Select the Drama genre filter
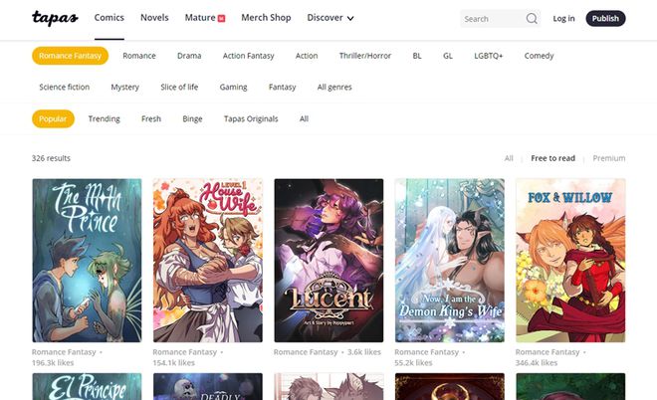Screen dimensions: 657x400 tap(189, 56)
